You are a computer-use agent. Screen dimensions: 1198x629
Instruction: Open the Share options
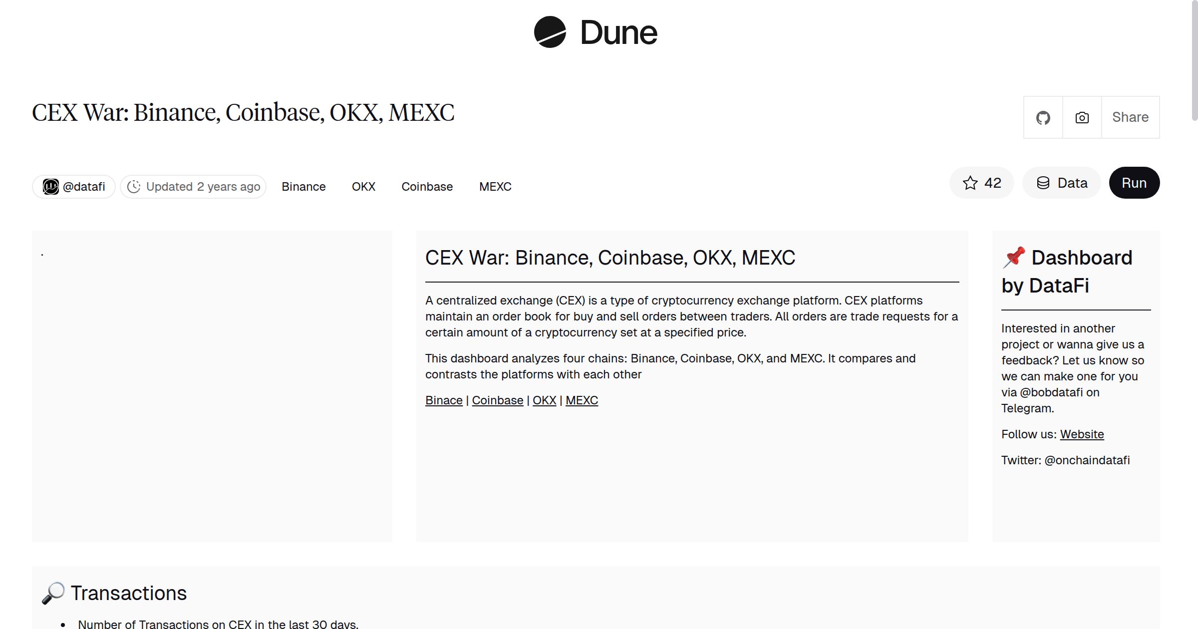[1130, 117]
